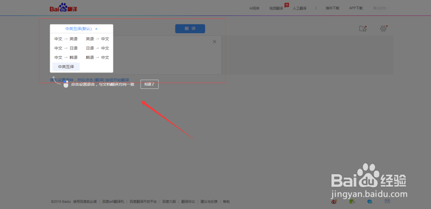
Task: Click the Baidu 翻译 logo
Action: tap(63, 8)
